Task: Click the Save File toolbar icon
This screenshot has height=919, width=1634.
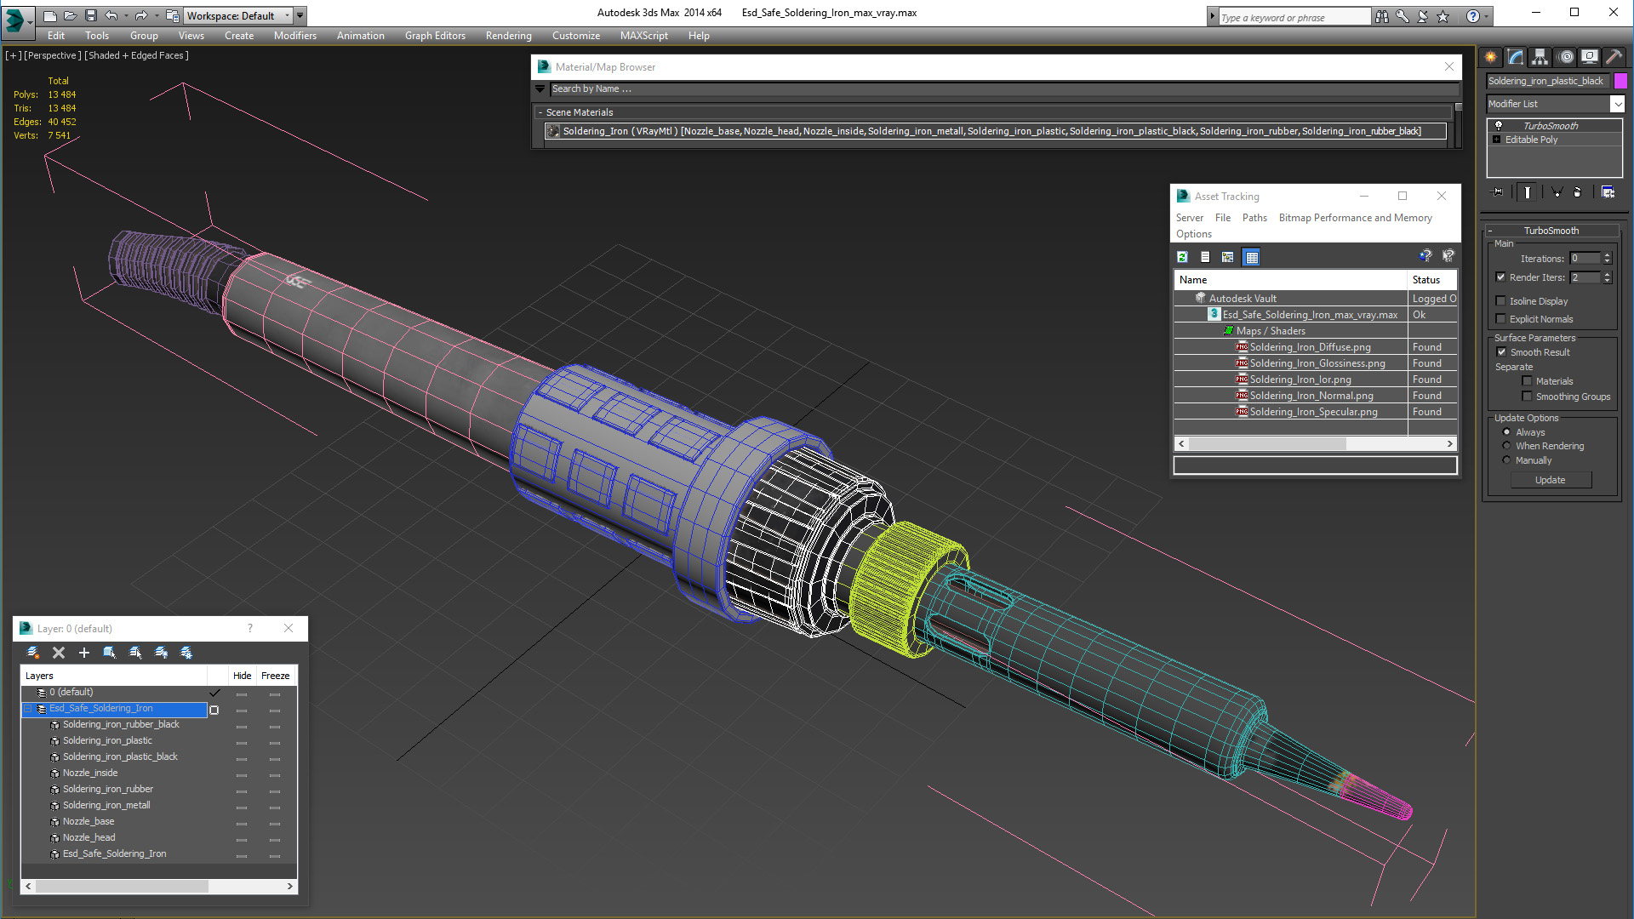Action: pyautogui.click(x=91, y=15)
